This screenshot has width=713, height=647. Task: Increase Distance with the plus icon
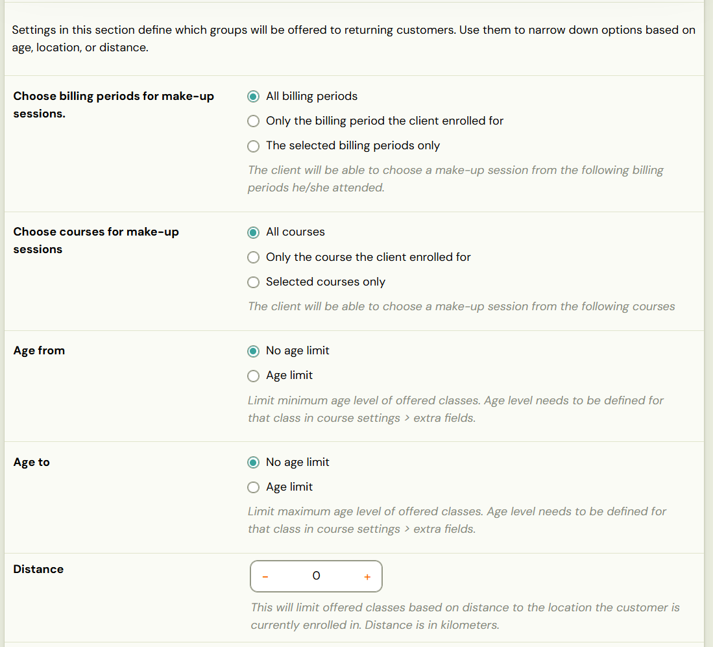(x=367, y=577)
